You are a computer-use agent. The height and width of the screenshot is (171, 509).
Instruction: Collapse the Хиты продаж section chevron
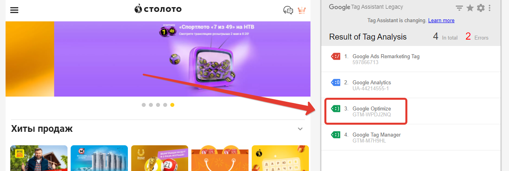click(300, 129)
